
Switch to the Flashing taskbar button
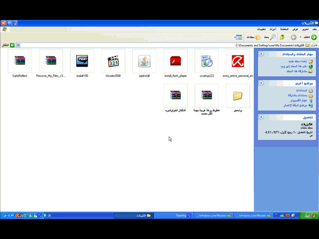(174, 216)
